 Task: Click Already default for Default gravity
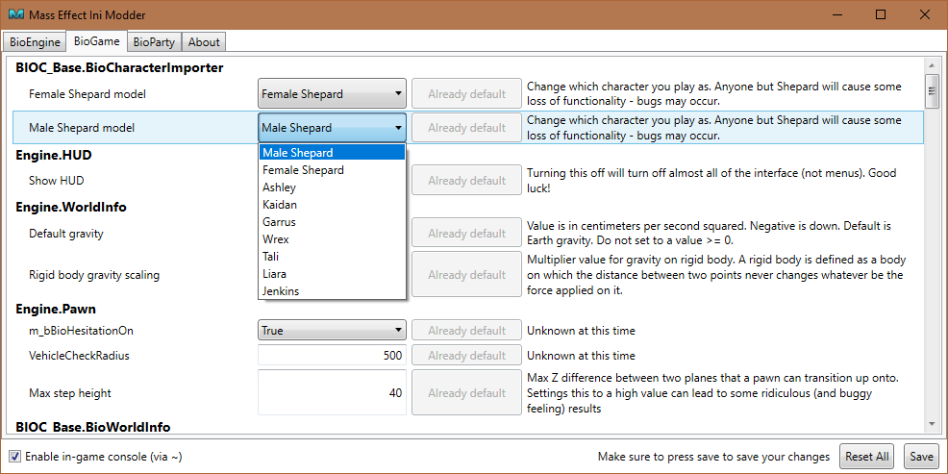point(466,234)
